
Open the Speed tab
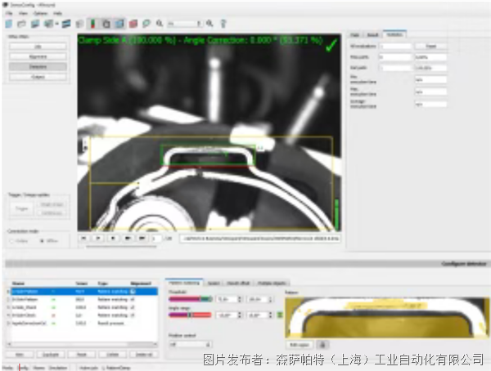coord(214,283)
